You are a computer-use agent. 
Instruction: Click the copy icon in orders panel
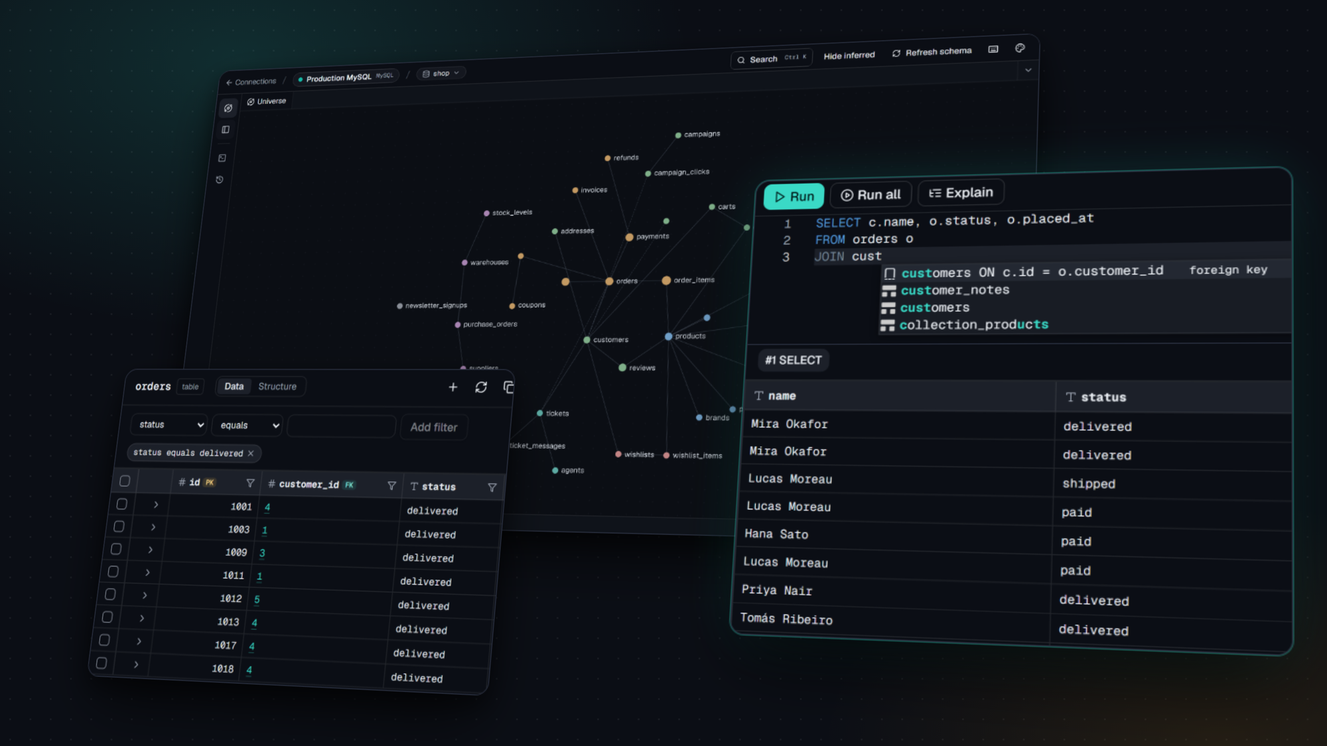click(x=509, y=387)
